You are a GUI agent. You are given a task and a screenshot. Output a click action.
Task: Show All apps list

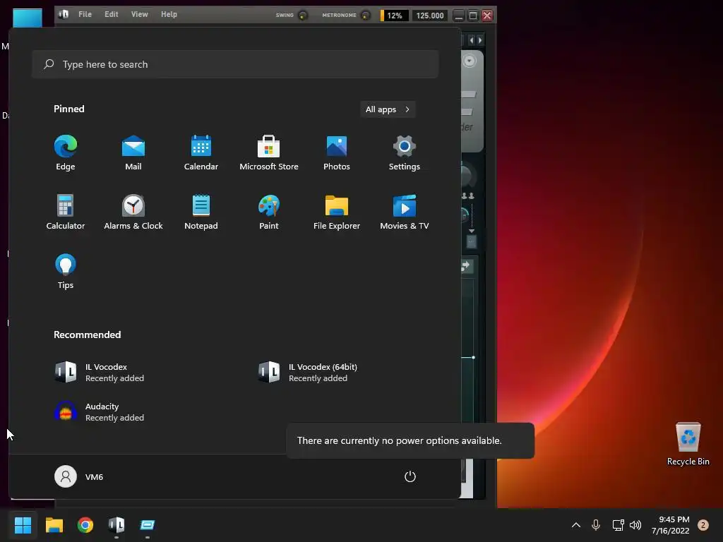click(388, 109)
